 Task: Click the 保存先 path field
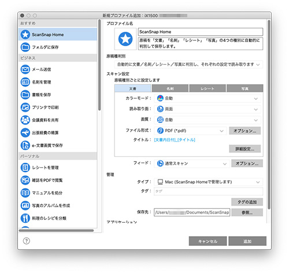click(192, 212)
